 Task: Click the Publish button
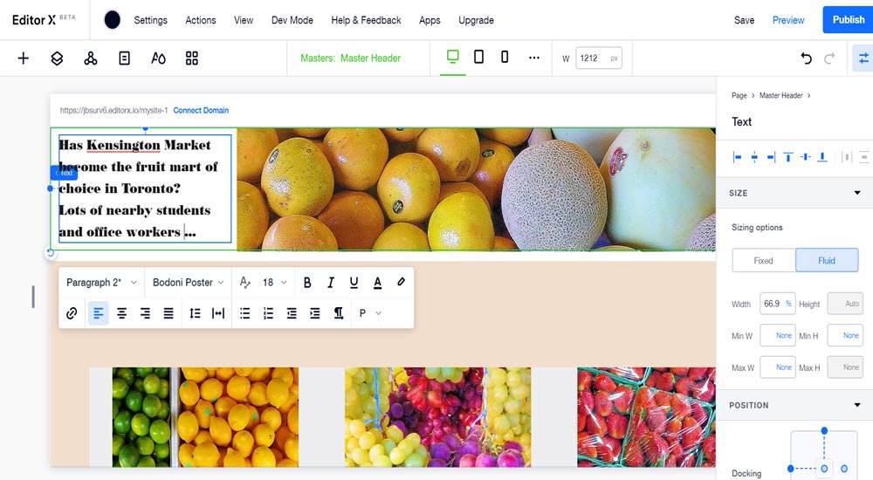point(848,19)
